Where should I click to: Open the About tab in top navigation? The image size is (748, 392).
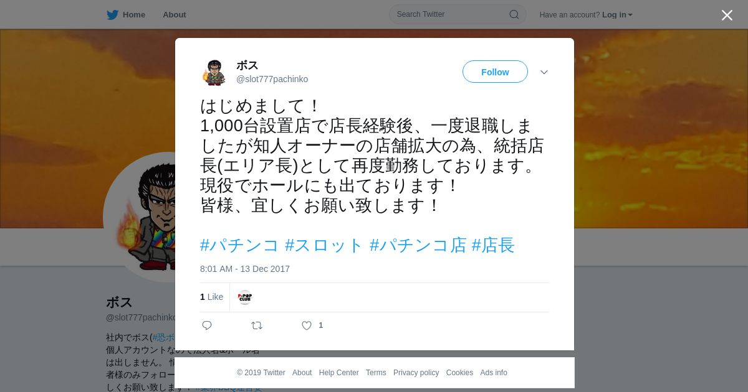[x=175, y=15]
